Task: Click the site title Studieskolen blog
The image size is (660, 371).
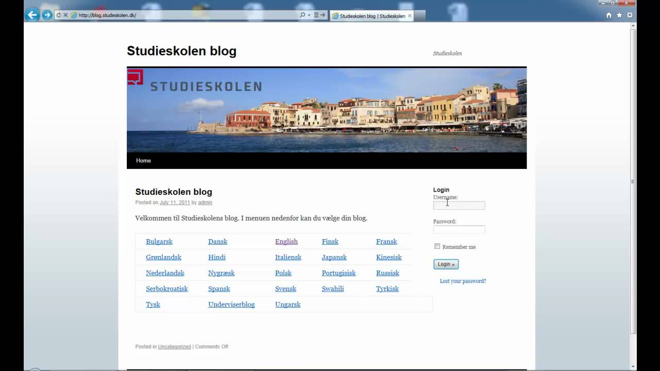Action: [x=181, y=51]
